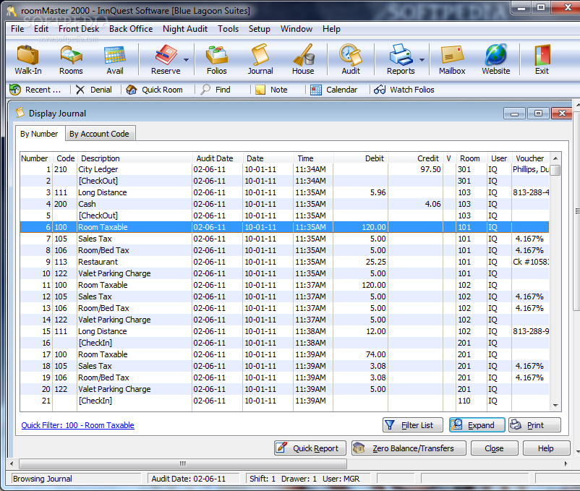Screen dimensions: 580x491
Task: Sort by the Credit column header
Action: click(x=416, y=158)
